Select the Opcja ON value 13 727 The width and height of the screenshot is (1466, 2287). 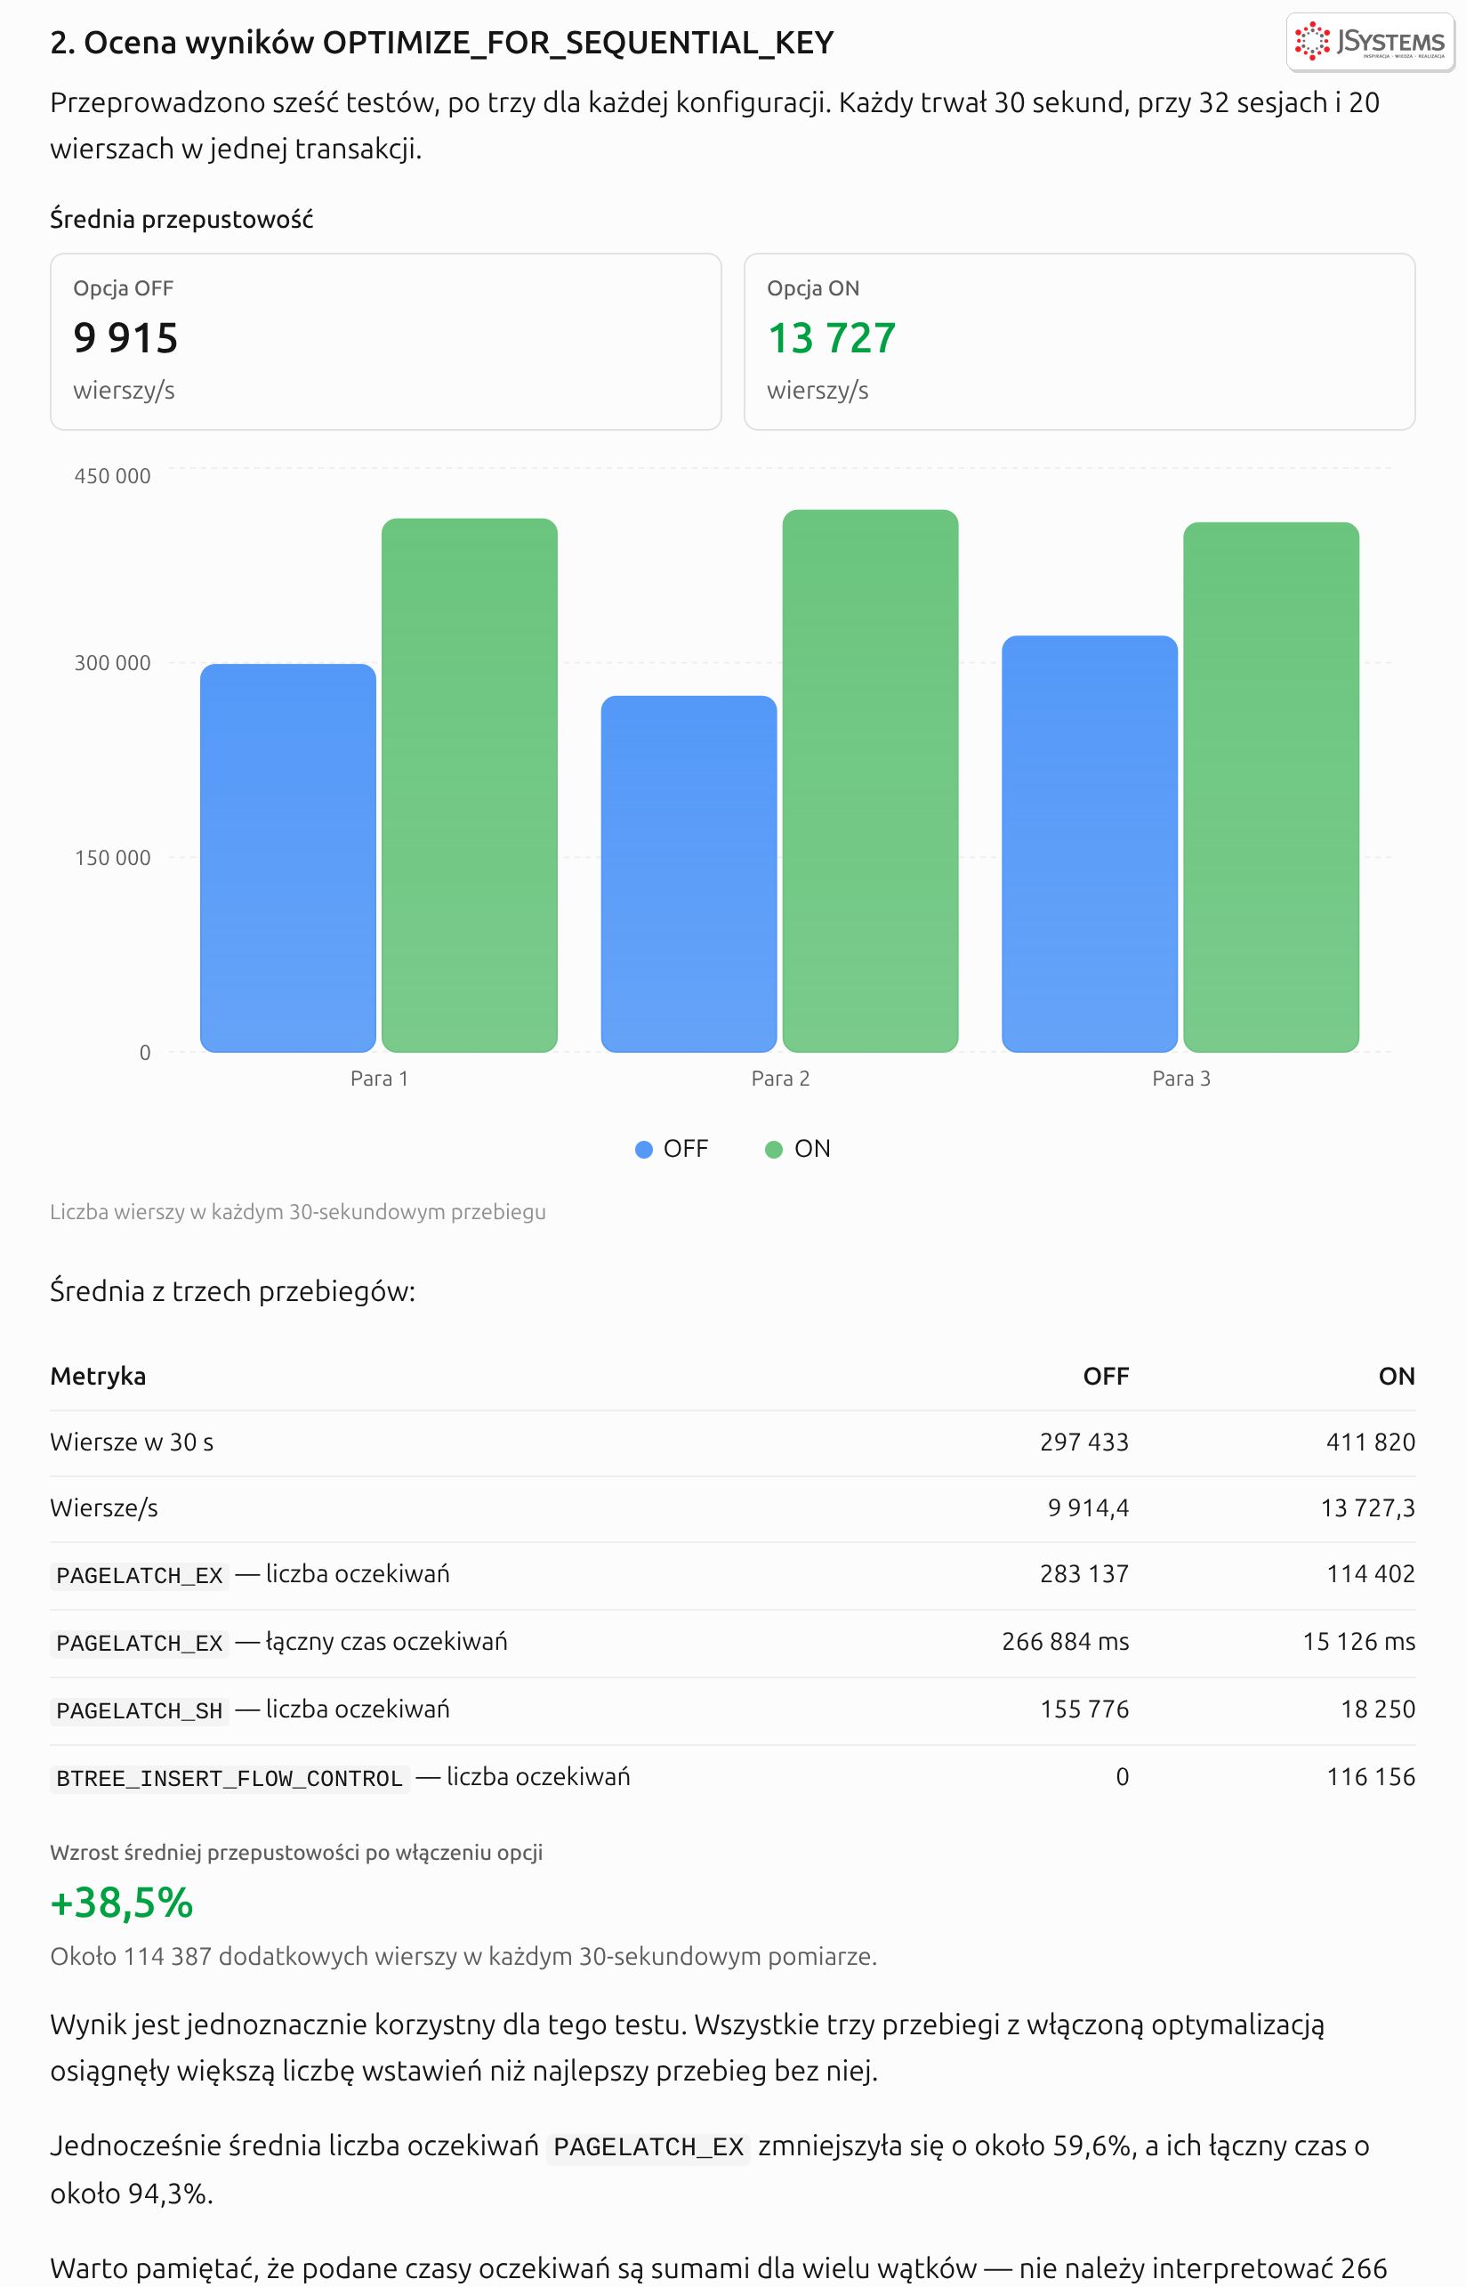[831, 338]
